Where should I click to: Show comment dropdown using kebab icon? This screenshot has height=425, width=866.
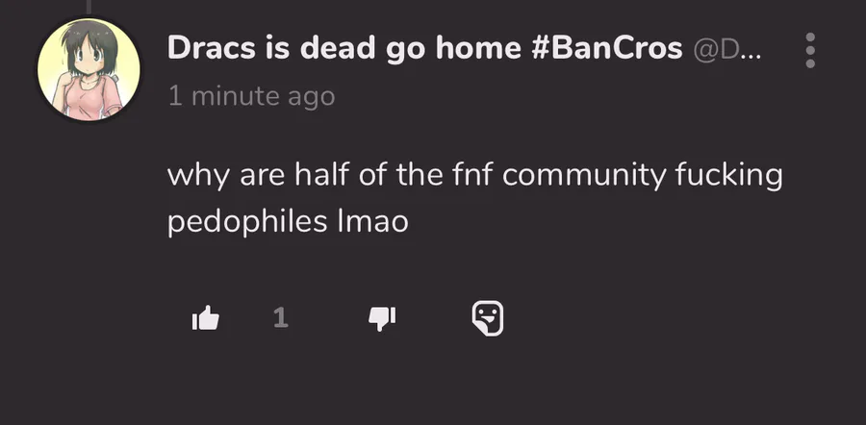tap(810, 50)
